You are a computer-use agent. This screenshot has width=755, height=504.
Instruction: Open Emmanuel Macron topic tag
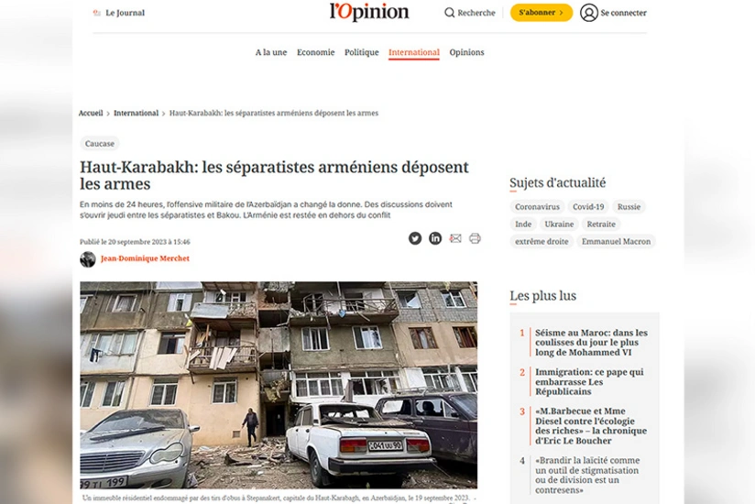point(616,242)
